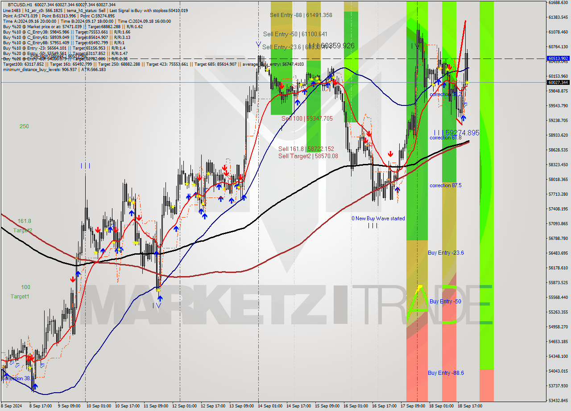Click the 'correction 87.5' label
This screenshot has height=411, width=571.
pyautogui.click(x=446, y=185)
